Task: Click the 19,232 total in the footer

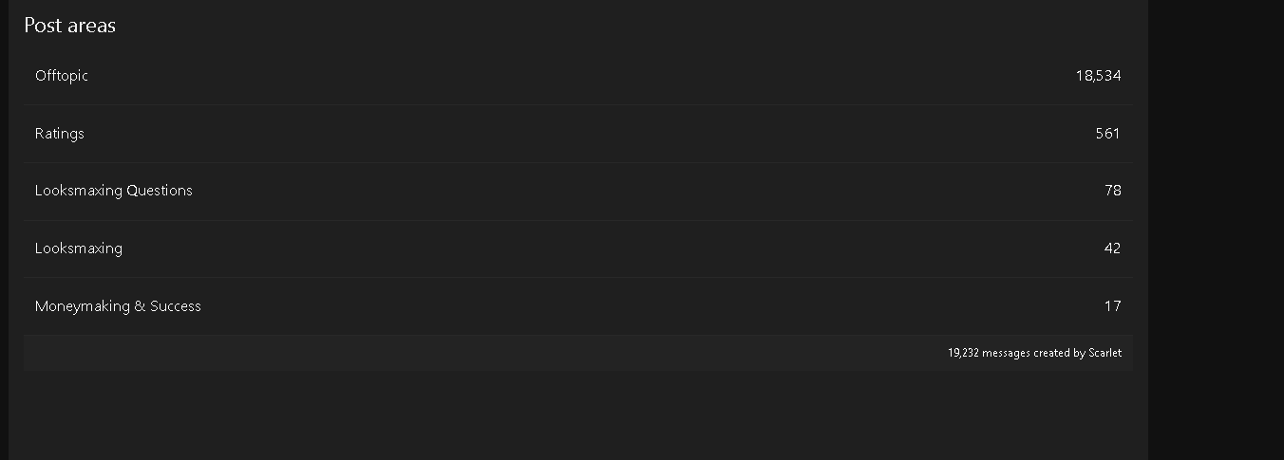Action: coord(963,353)
